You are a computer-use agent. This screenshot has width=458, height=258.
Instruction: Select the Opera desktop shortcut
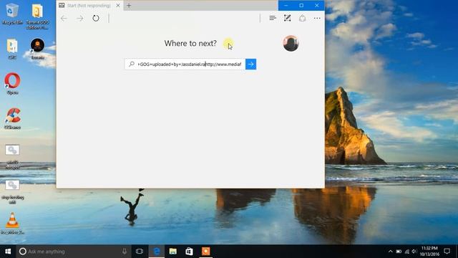(12, 84)
